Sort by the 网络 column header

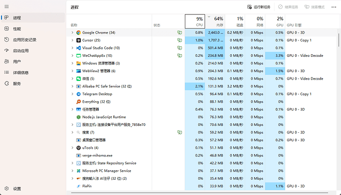pyautogui.click(x=255, y=22)
